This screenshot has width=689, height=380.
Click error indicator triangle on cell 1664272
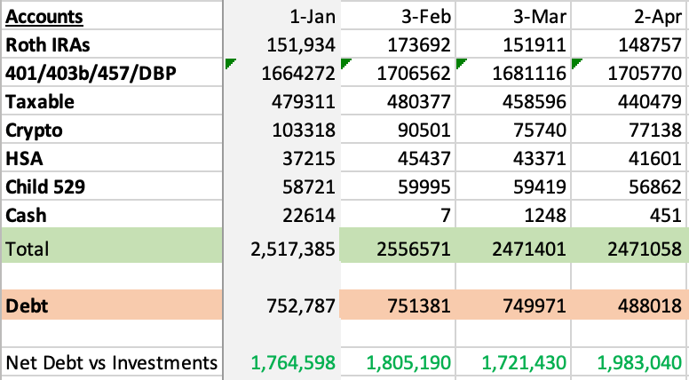(230, 61)
